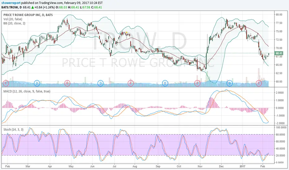Image resolution: width=289 pixels, height=170 pixels.
Task: Click the 72.50 price axis label
Action: pyautogui.click(x=279, y=40)
